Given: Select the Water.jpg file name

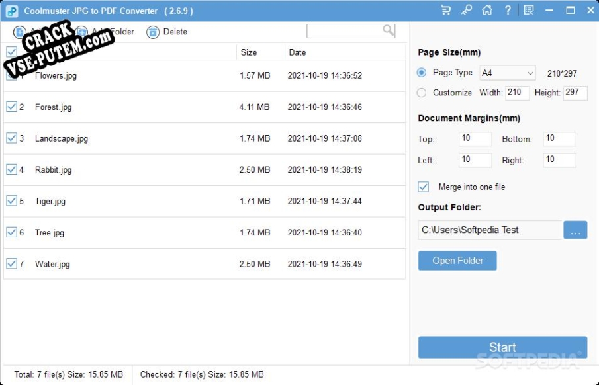Looking at the screenshot, I should pyautogui.click(x=52, y=264).
